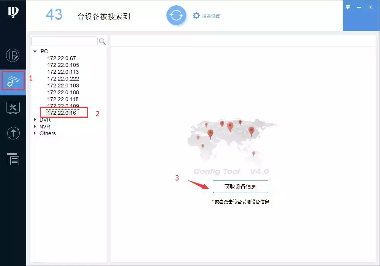Click the 获取设备信息 button
The image size is (380, 266).
tap(241, 187)
